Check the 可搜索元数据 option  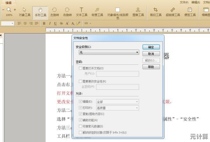pos(80,126)
